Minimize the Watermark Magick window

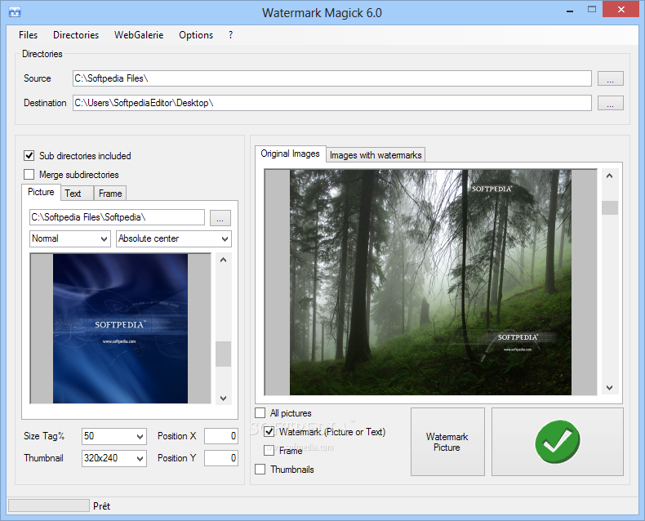point(570,11)
